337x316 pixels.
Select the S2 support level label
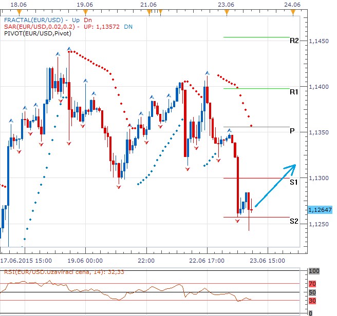294,221
